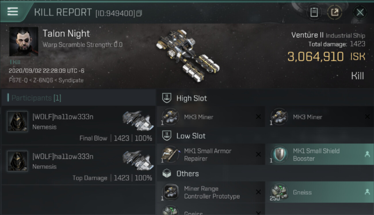
Task: Copy the kill report ID
Action: point(139,13)
